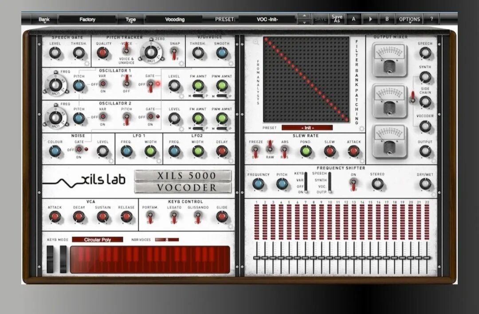Click the Frequency Shifter FREQUENCY knob

click(x=259, y=184)
